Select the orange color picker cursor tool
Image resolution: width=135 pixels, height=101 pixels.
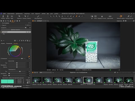(76, 16)
